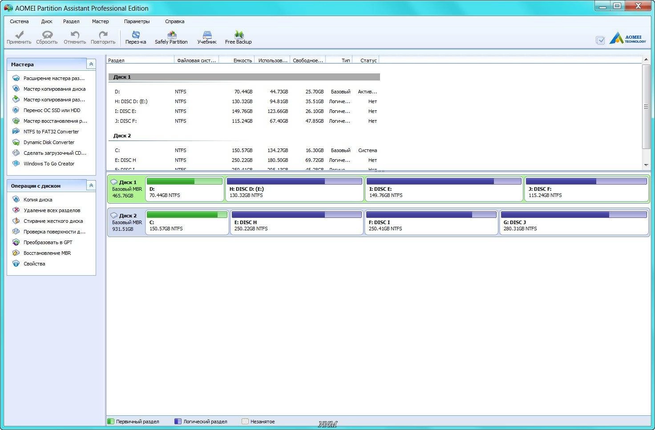Screen dimensions: 655x430
Task: Click the Windows To Go Creator icon
Action: [16, 164]
